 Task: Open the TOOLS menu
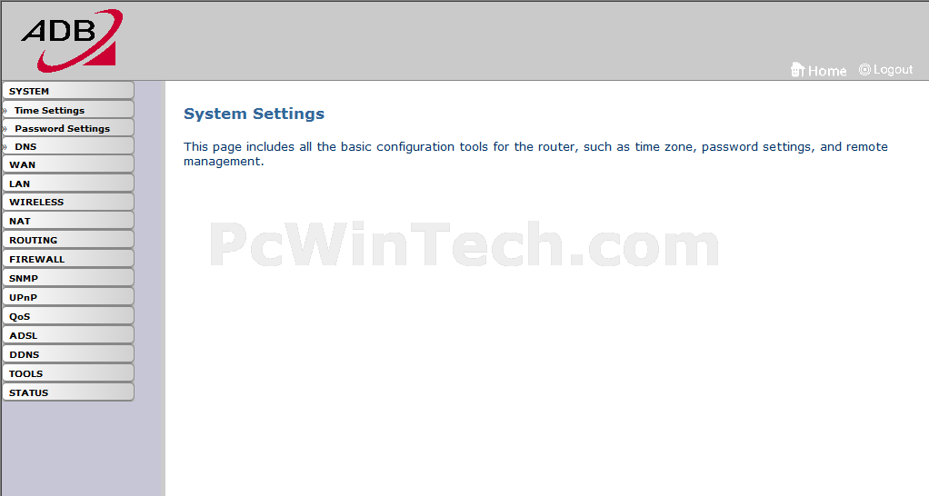tap(68, 373)
